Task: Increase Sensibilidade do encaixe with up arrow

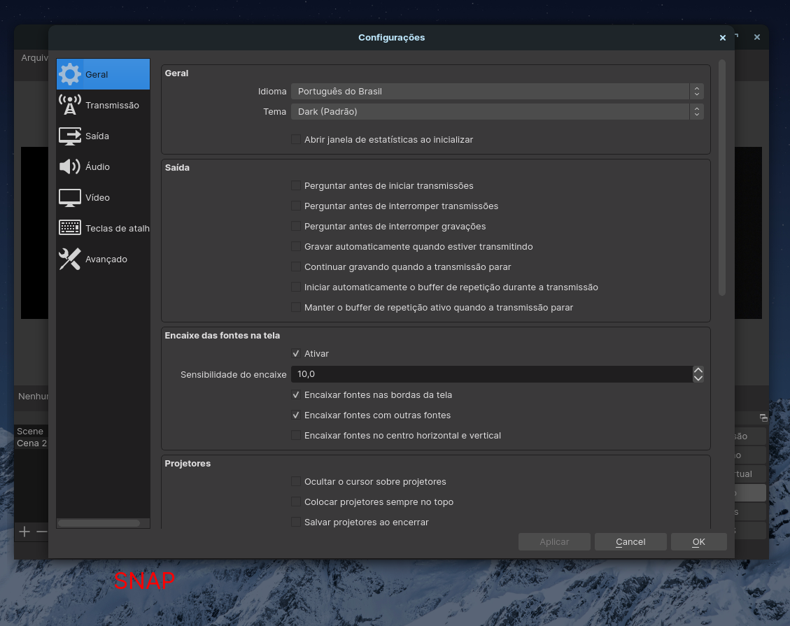Action: [x=698, y=370]
